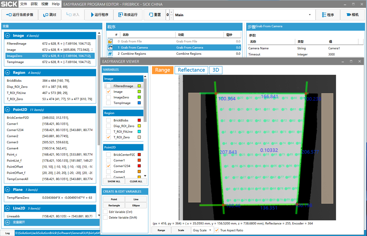Select the BrickCenterP2D variable row

[50, 118]
